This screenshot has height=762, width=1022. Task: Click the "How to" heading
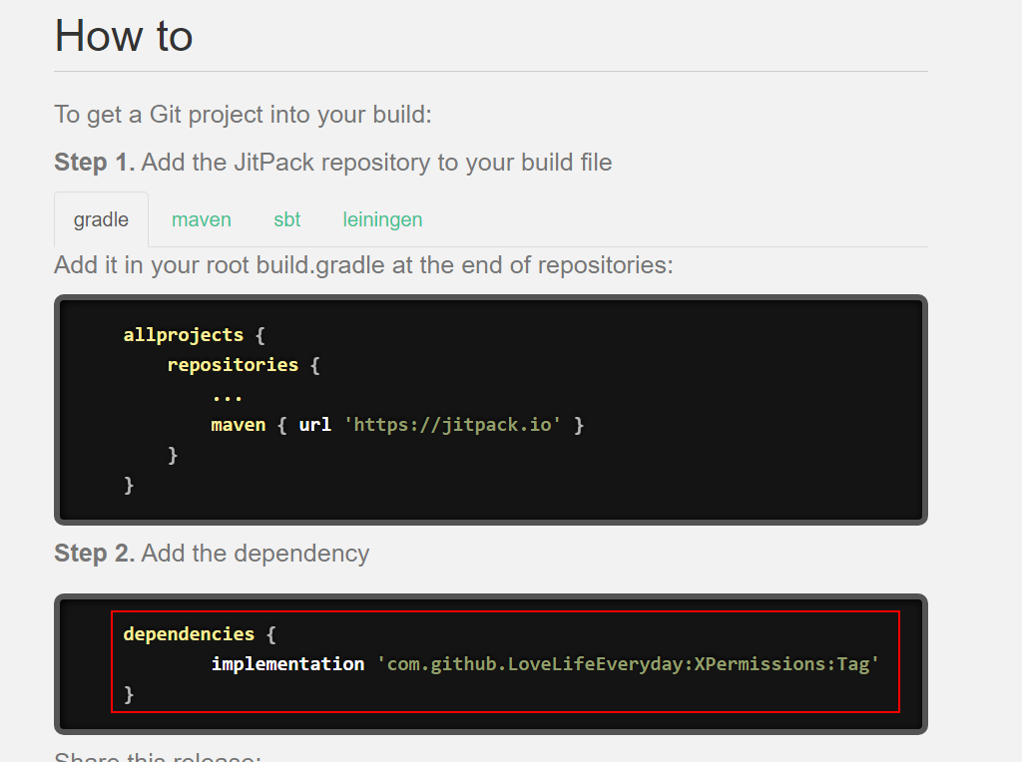pos(124,36)
